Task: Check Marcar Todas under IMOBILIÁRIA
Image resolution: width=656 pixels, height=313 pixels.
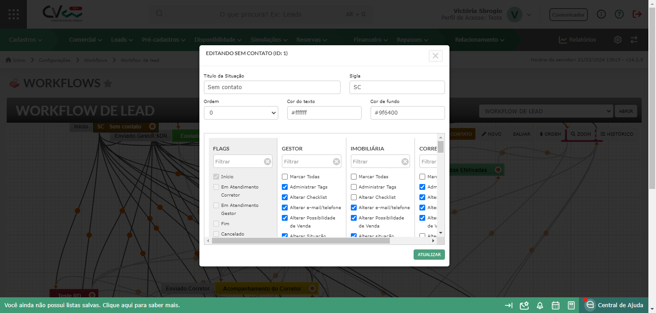Action: pyautogui.click(x=354, y=177)
